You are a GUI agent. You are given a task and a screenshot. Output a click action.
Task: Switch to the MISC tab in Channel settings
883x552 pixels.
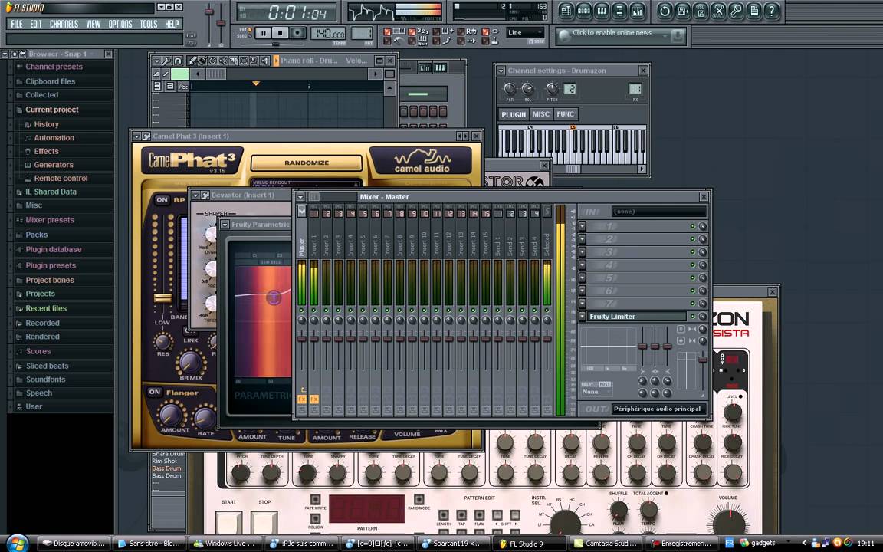pyautogui.click(x=540, y=114)
